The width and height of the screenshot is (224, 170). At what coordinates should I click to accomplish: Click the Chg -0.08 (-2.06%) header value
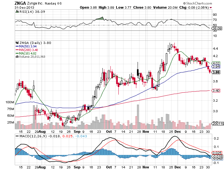(194, 7)
